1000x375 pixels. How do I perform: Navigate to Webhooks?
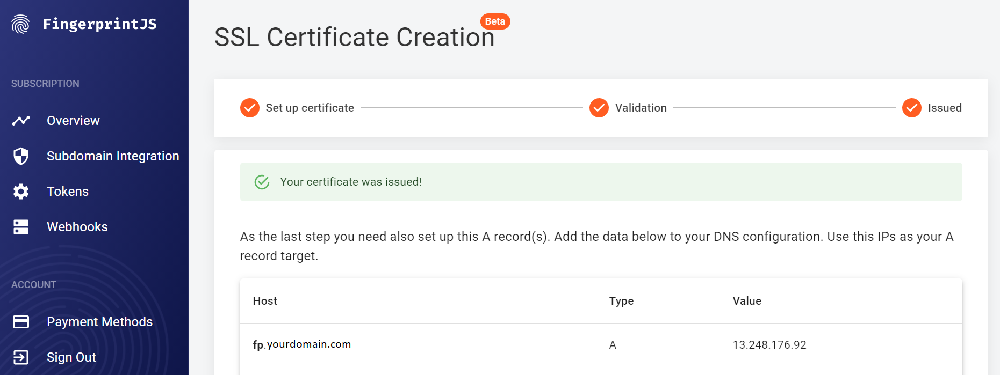pos(77,227)
